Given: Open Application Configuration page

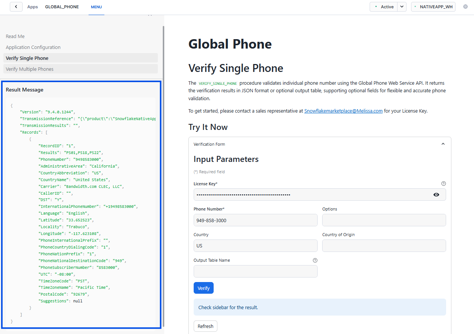Looking at the screenshot, I should (33, 47).
